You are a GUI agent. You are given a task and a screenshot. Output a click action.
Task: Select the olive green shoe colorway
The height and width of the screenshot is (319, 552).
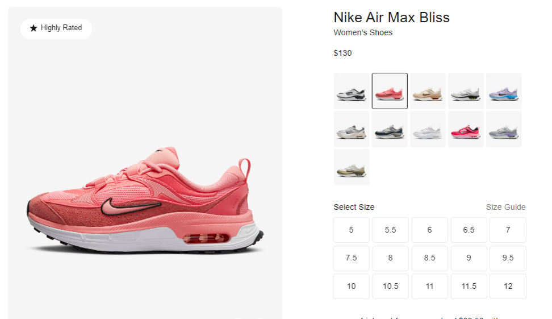(x=352, y=167)
